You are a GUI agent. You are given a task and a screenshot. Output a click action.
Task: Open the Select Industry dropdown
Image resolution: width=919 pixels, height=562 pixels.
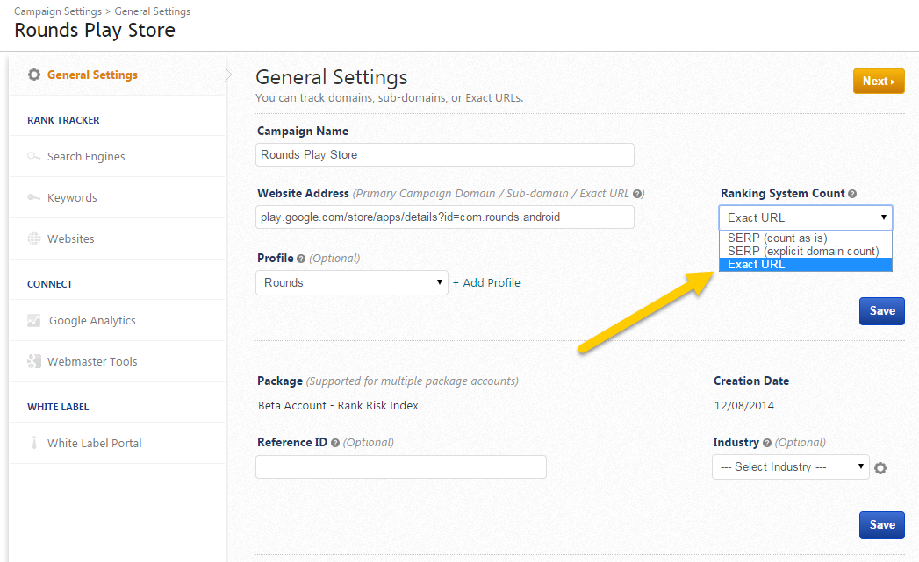click(790, 467)
